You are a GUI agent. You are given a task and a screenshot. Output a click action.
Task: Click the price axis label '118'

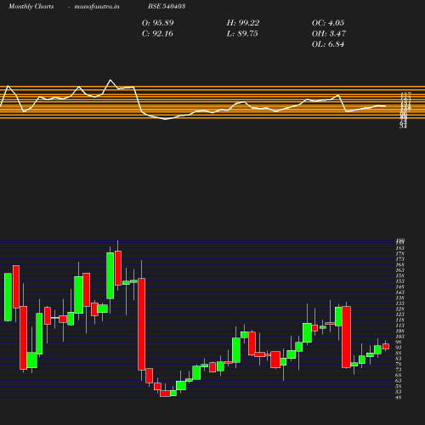400,320
